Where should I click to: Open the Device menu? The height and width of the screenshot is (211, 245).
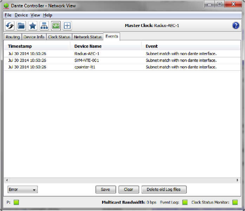click(x=21, y=15)
